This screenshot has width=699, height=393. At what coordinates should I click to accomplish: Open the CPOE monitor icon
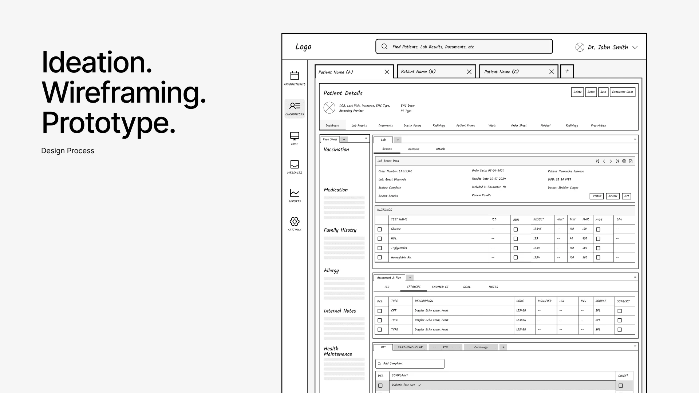pyautogui.click(x=295, y=136)
